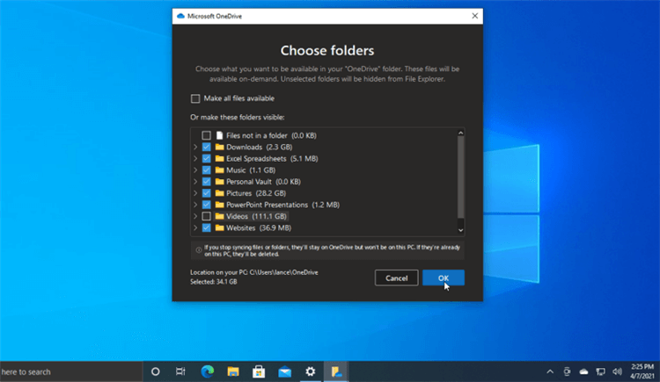This screenshot has width=660, height=382.
Task: Check the Videos folder checkbox
Action: click(206, 216)
